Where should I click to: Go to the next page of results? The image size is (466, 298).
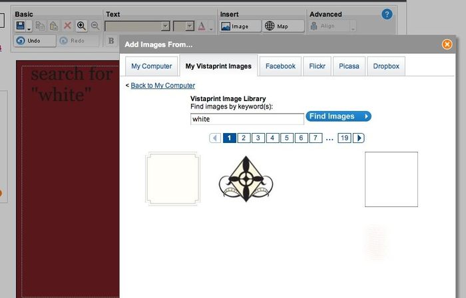pyautogui.click(x=359, y=138)
